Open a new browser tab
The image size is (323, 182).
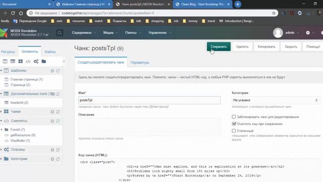(238, 4)
